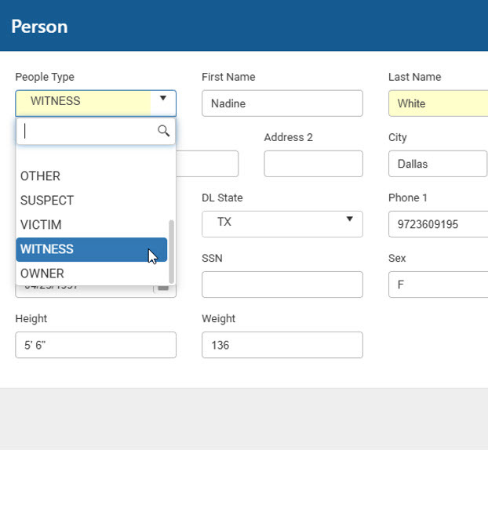Pick OWNER from the dropdown list
Screen dimensions: 488x511
coord(91,274)
